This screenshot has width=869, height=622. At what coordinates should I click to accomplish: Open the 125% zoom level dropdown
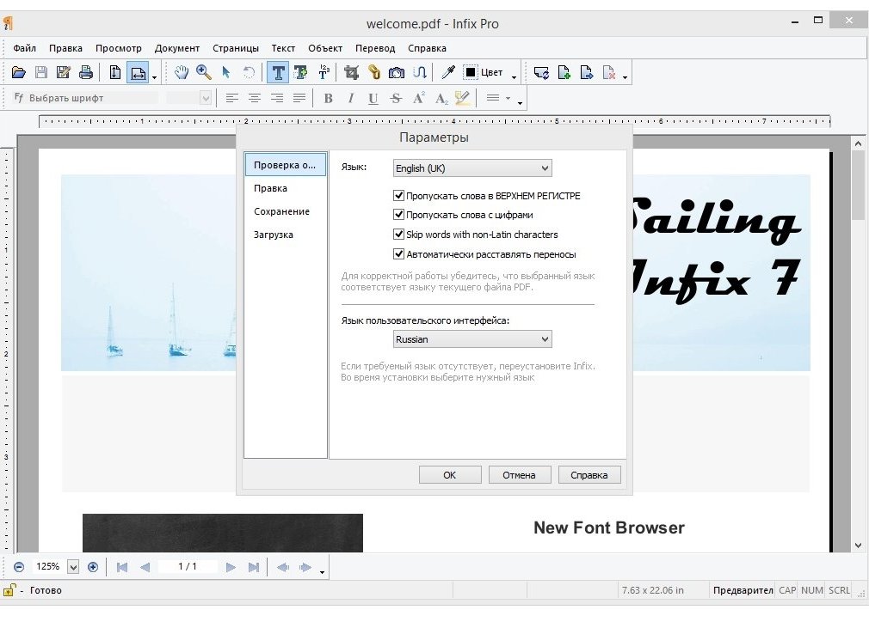pyautogui.click(x=73, y=567)
